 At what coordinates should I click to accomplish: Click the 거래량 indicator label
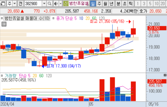point(10,76)
